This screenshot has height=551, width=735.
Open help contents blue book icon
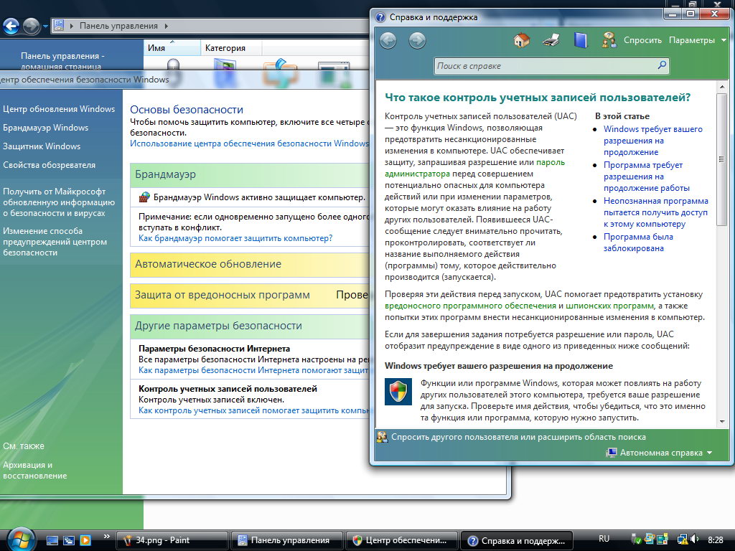pos(580,40)
